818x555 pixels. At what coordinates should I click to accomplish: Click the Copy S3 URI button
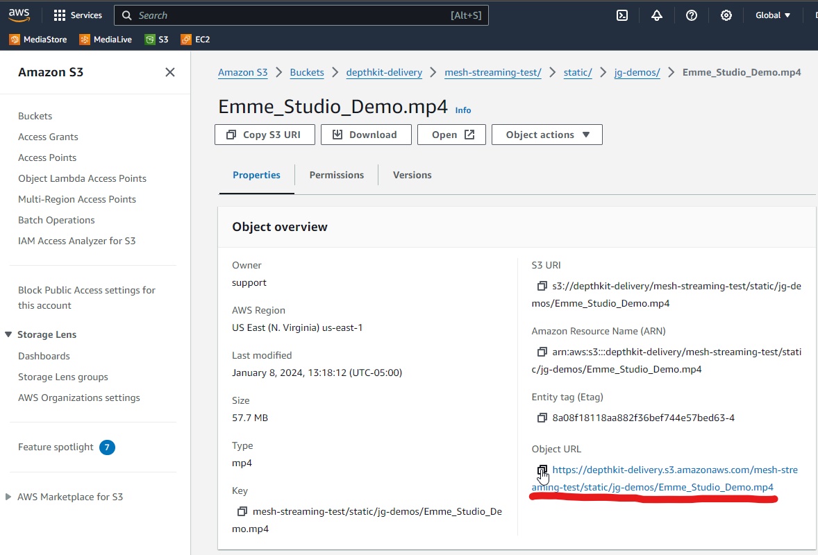point(265,135)
